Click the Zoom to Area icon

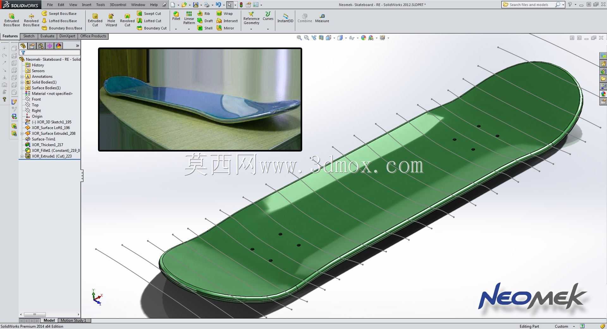point(306,38)
